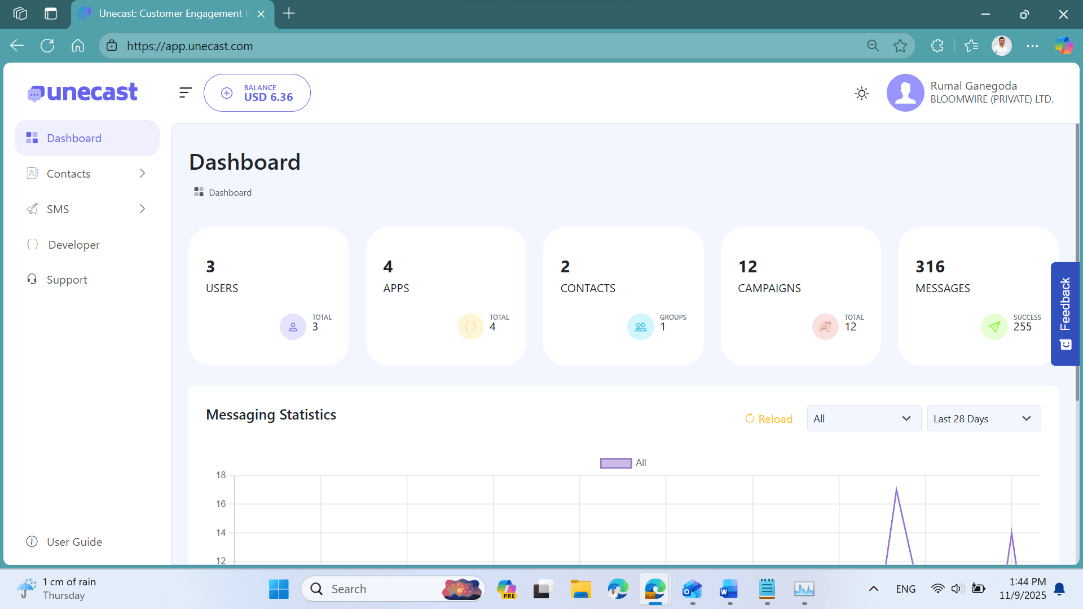Click the Apps card braces icon
Image resolution: width=1083 pixels, height=609 pixels.
point(470,326)
